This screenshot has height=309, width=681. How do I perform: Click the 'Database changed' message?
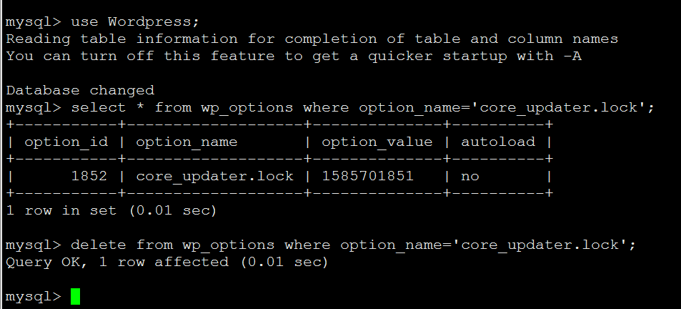click(80, 90)
